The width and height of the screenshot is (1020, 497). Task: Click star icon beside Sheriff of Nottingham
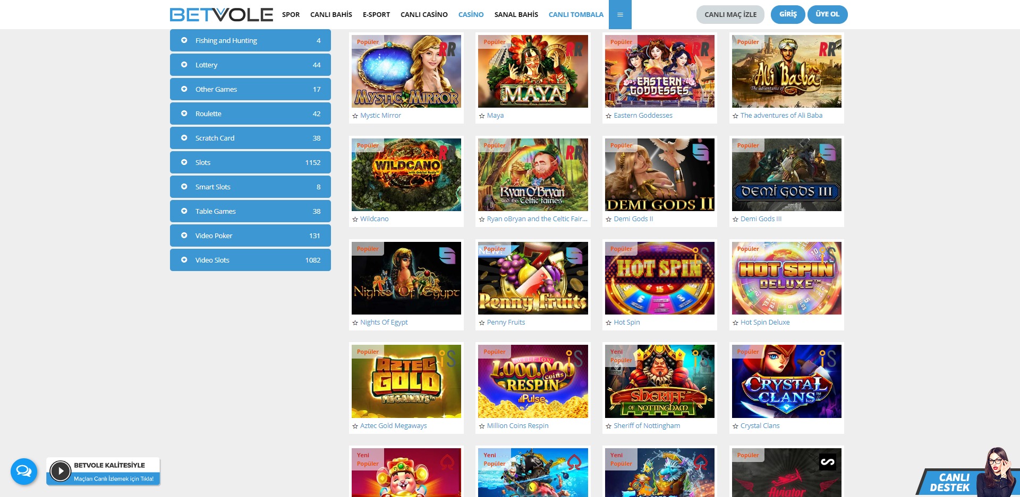609,426
